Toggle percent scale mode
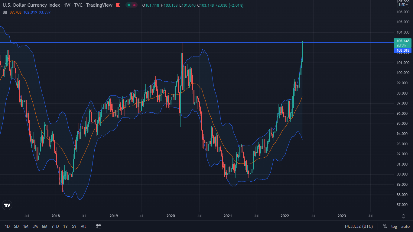Image resolution: width=413 pixels, height=232 pixels. 385,226
